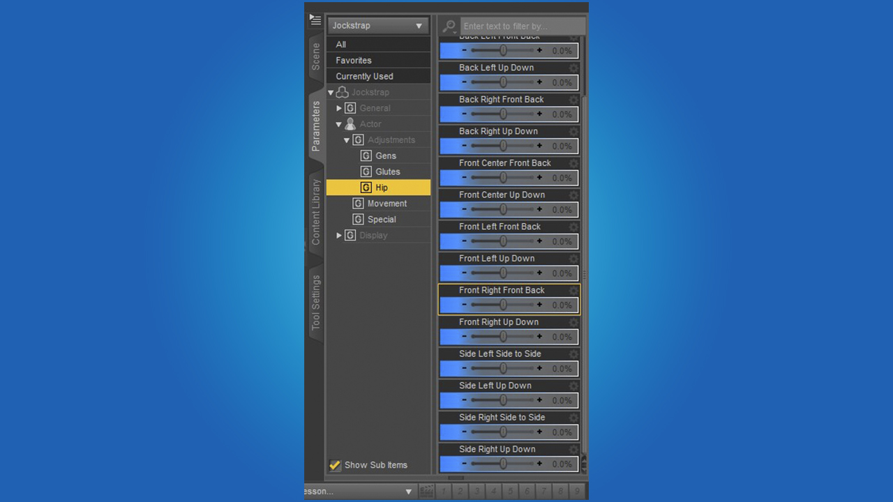Collapse the Jockstrap tree node

click(x=331, y=93)
